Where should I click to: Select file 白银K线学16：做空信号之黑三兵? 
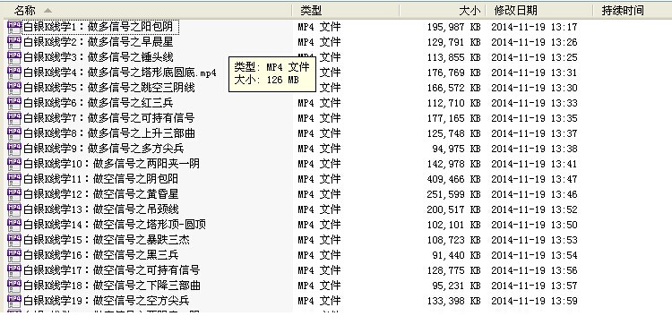pyautogui.click(x=100, y=255)
